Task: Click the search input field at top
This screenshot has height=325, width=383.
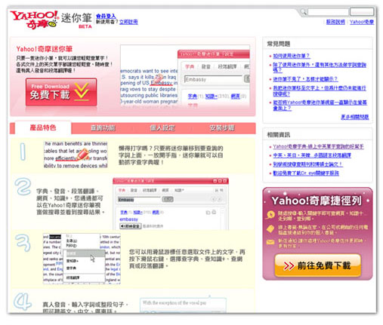Action: click(x=328, y=12)
